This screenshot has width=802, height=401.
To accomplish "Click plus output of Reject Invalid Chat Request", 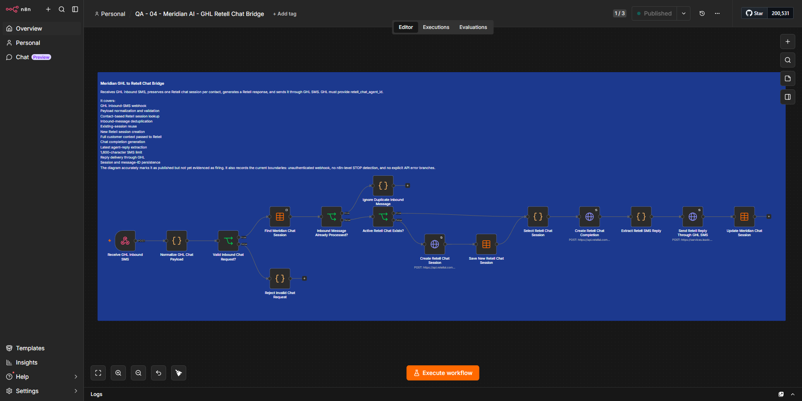I will coord(305,279).
